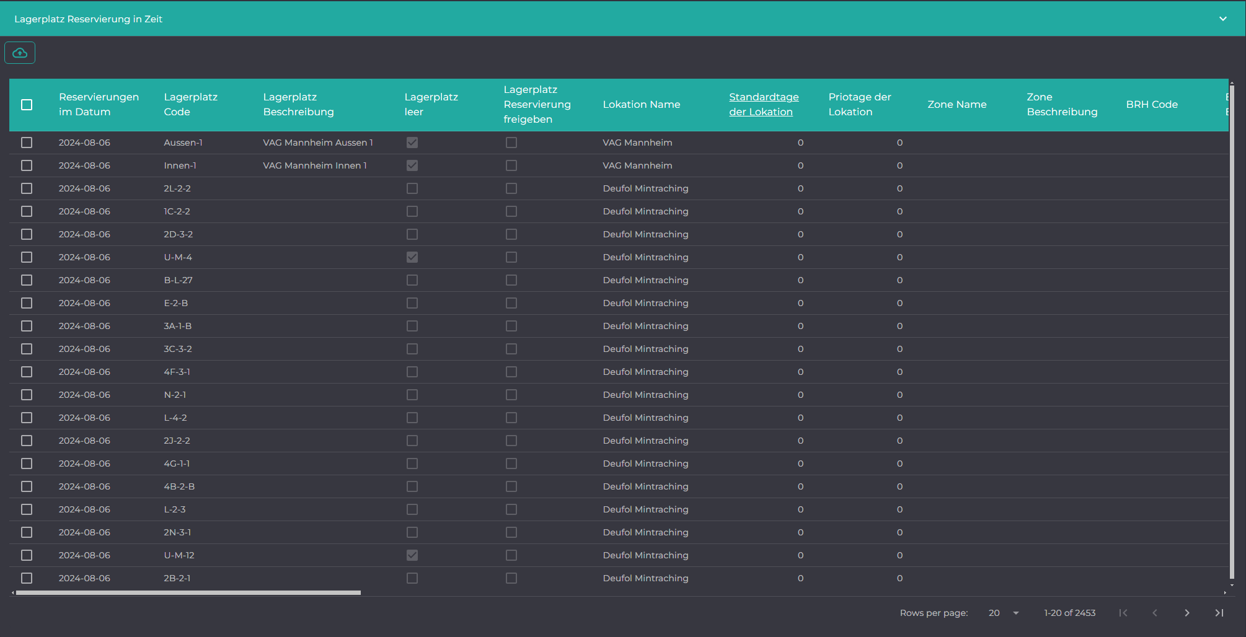Viewport: 1246px width, 637px height.
Task: Click the Lagerplatz code '4B-2-B'
Action: click(x=179, y=486)
